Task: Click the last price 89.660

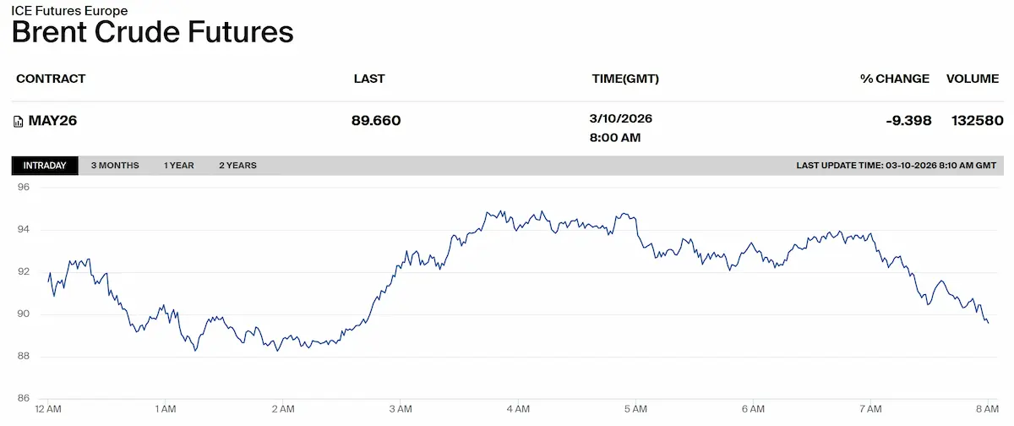Action: [376, 121]
